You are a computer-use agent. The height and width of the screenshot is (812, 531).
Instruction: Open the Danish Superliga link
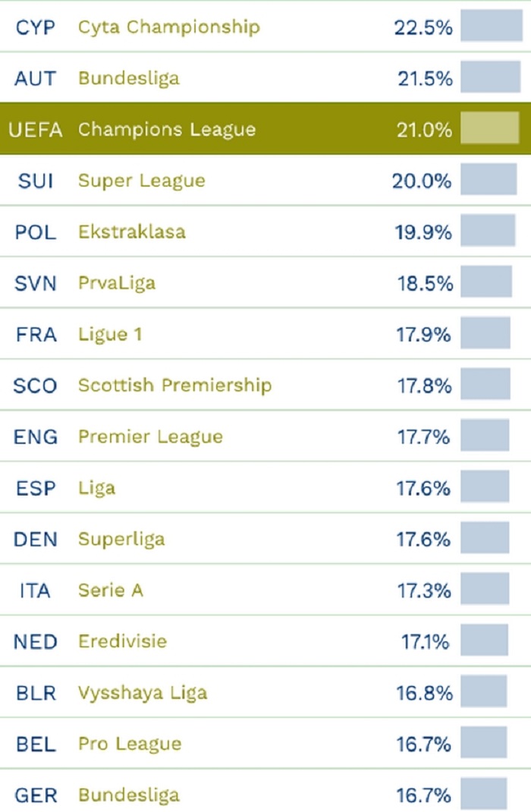pyautogui.click(x=121, y=540)
